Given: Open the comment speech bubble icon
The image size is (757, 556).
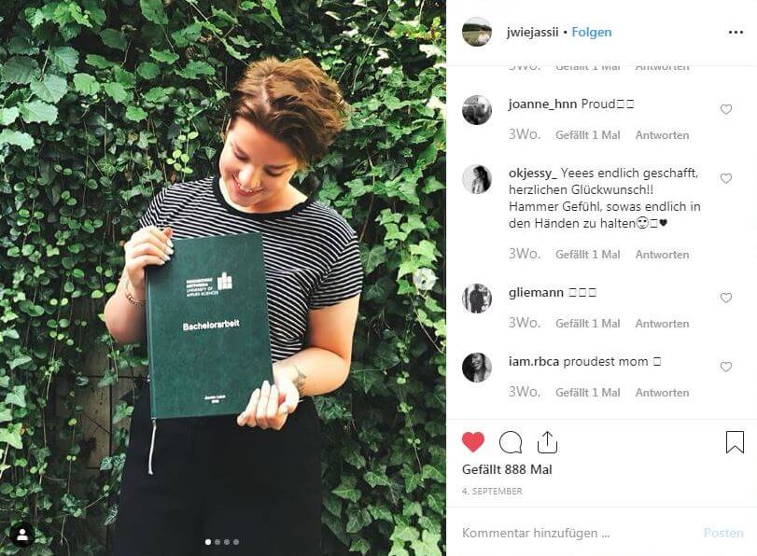Looking at the screenshot, I should 511,442.
